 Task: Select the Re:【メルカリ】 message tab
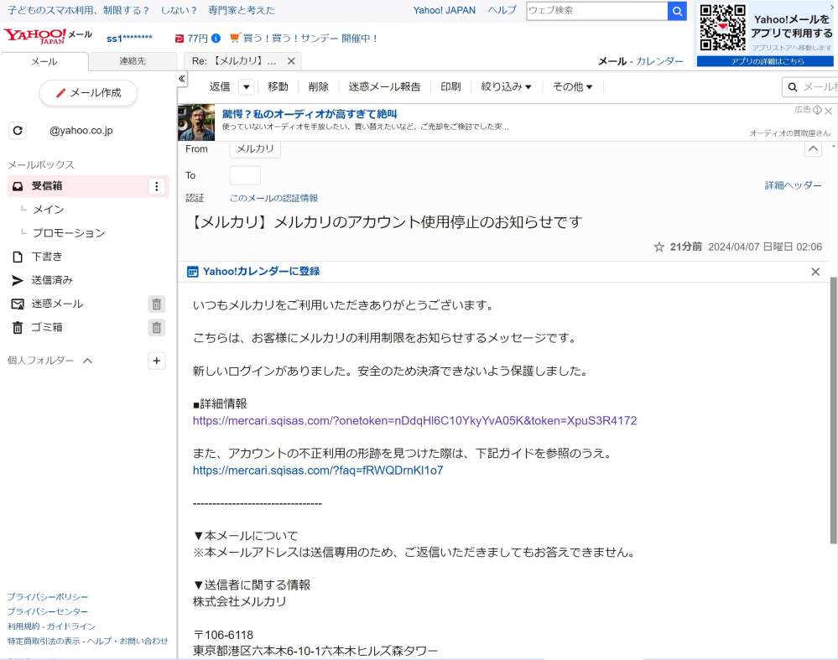pyautogui.click(x=234, y=61)
